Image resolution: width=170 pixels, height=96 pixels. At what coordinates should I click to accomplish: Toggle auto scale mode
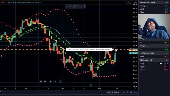click(135, 92)
